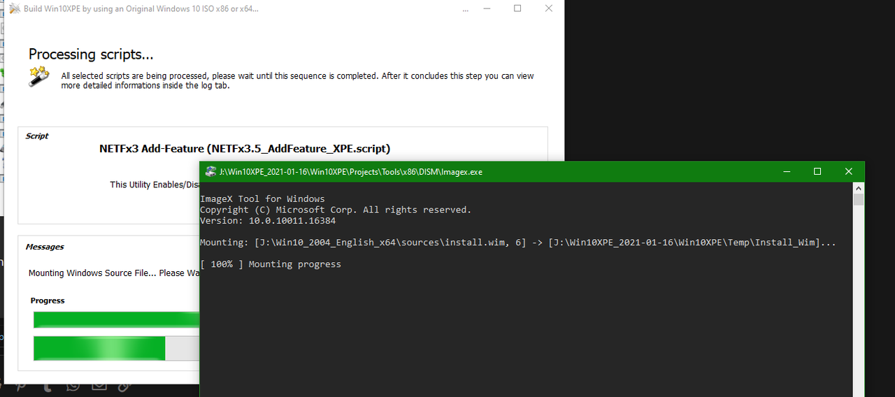Click the Microsoft Corp copyright console line
Screen dimensions: 895x397
click(336, 210)
